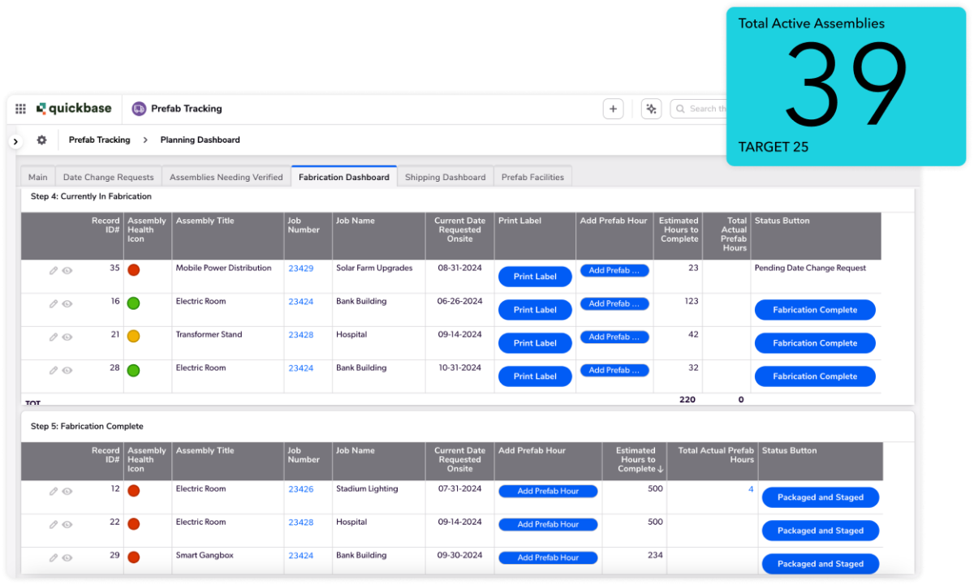Click the quickbase logo

75,108
